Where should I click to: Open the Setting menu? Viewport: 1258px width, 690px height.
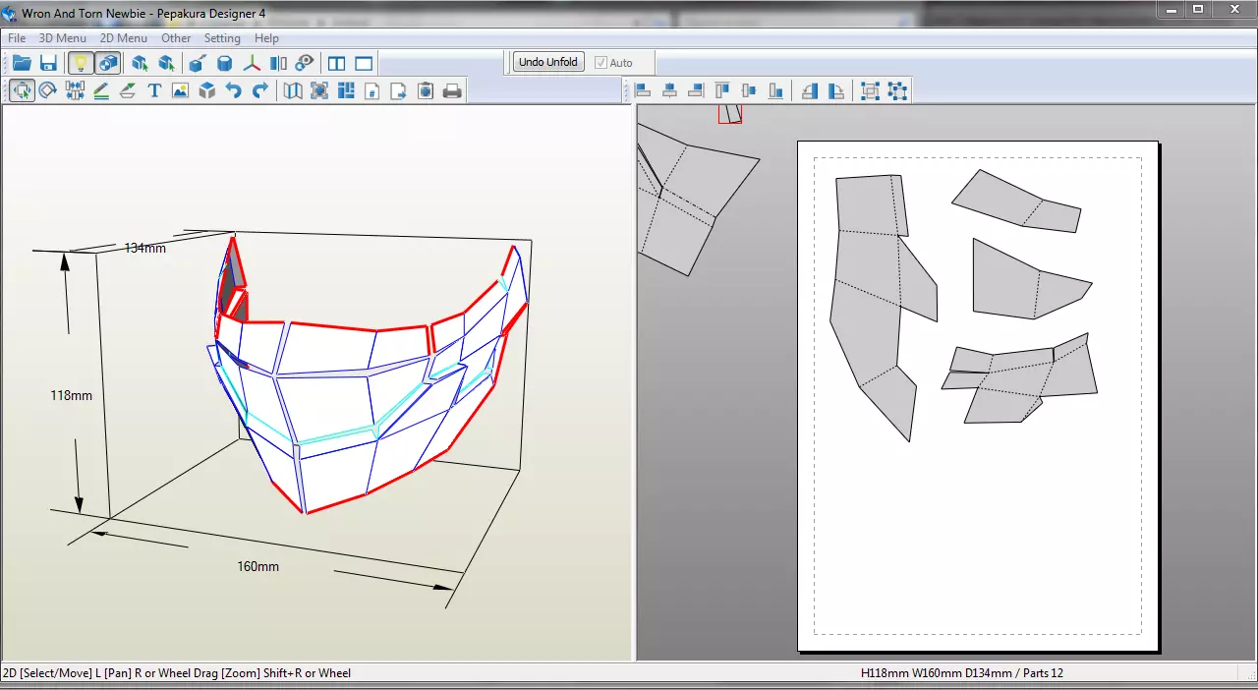click(x=222, y=38)
